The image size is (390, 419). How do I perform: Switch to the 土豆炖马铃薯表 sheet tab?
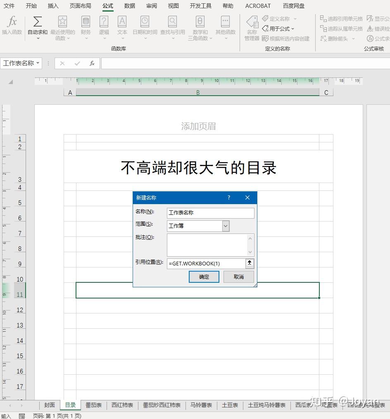266,405
